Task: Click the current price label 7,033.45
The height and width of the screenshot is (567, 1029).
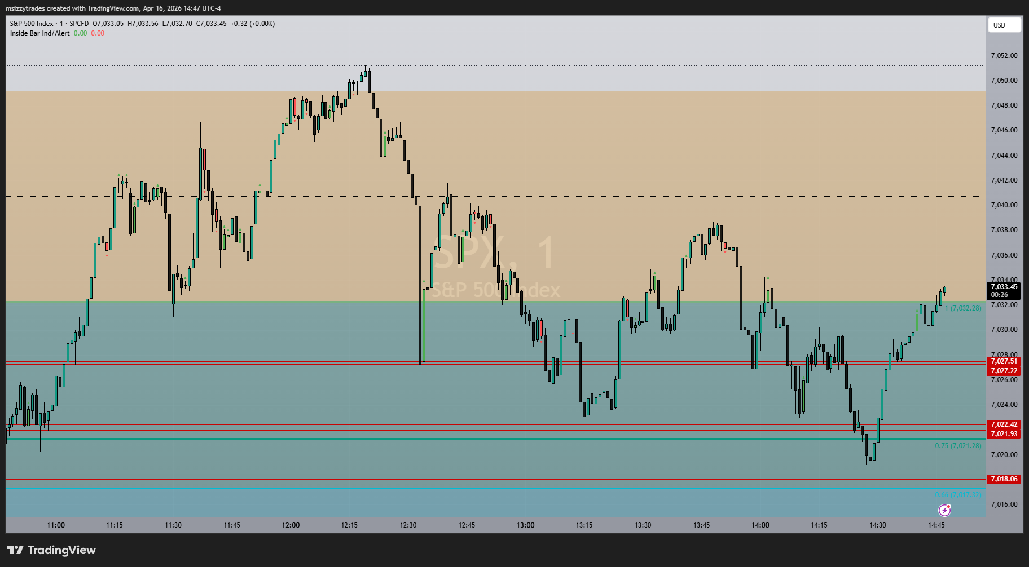Action: [x=1004, y=287]
